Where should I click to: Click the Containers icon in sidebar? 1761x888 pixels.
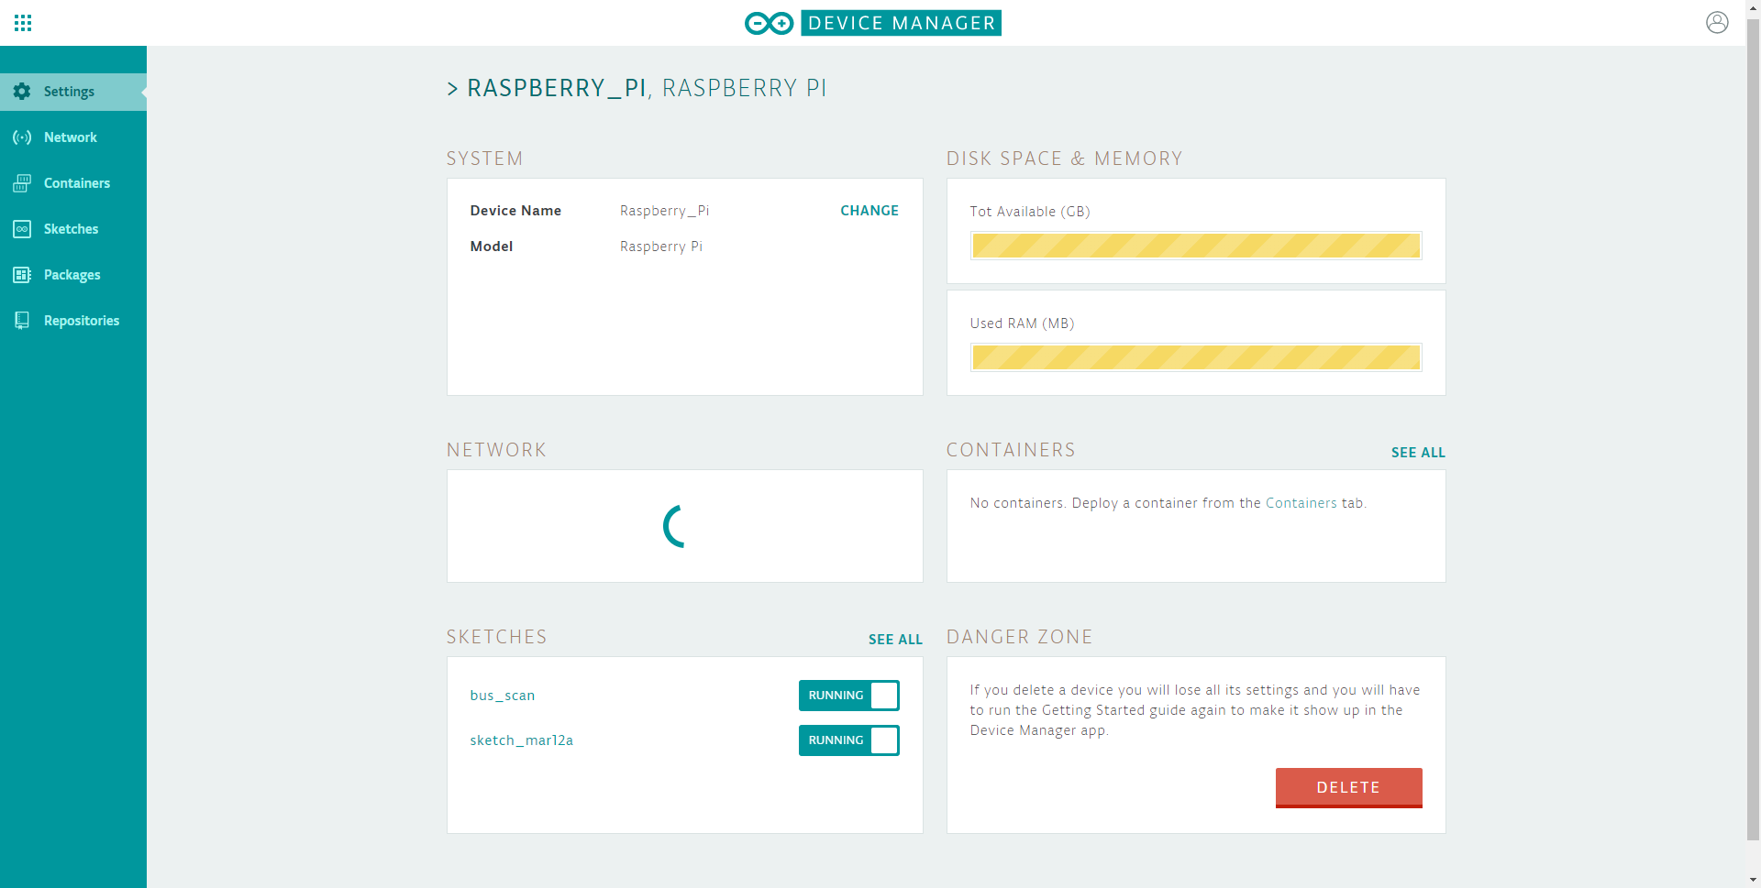pyautogui.click(x=22, y=183)
